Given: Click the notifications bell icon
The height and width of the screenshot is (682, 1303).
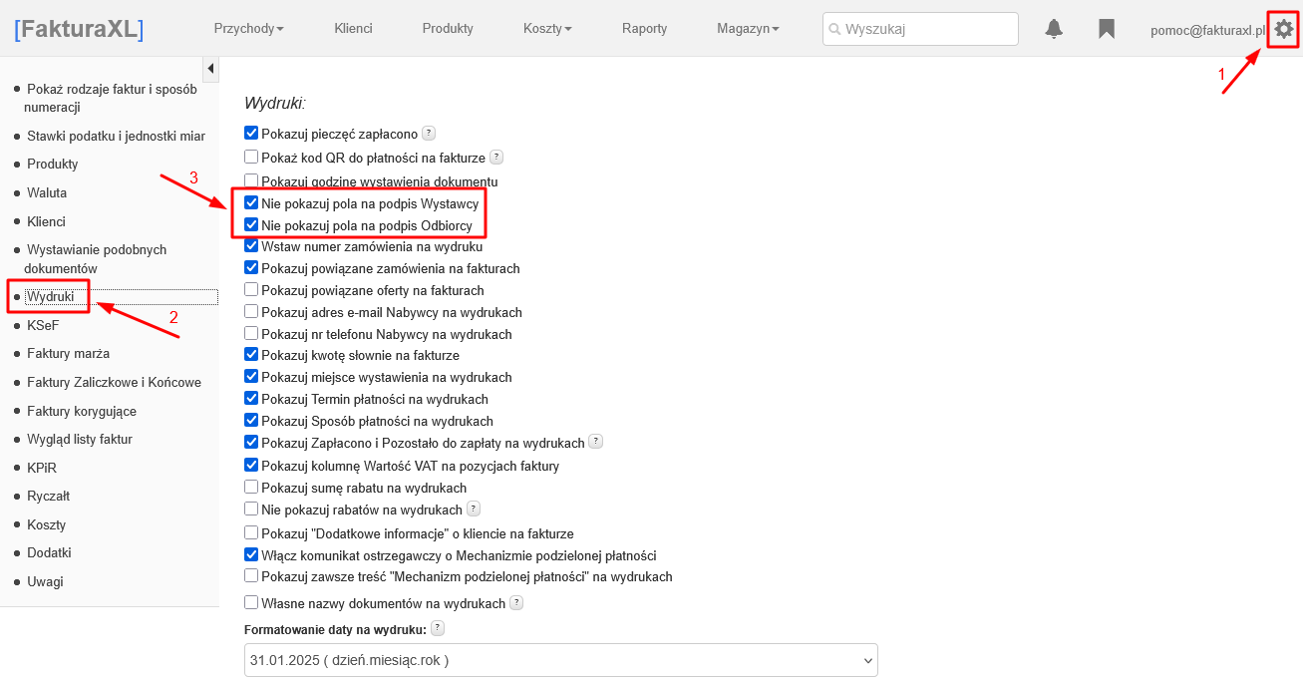Looking at the screenshot, I should point(1054,29).
